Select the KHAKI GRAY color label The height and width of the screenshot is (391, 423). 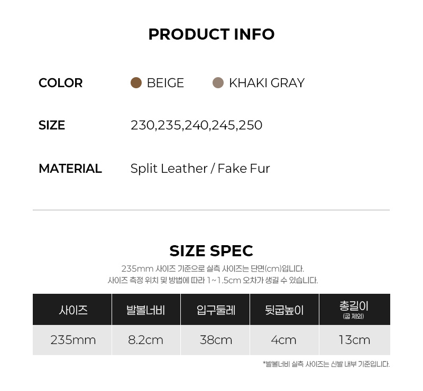coord(266,83)
